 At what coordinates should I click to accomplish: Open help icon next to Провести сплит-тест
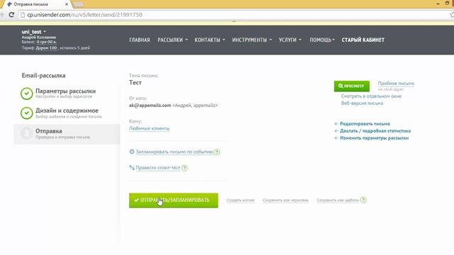(x=184, y=168)
